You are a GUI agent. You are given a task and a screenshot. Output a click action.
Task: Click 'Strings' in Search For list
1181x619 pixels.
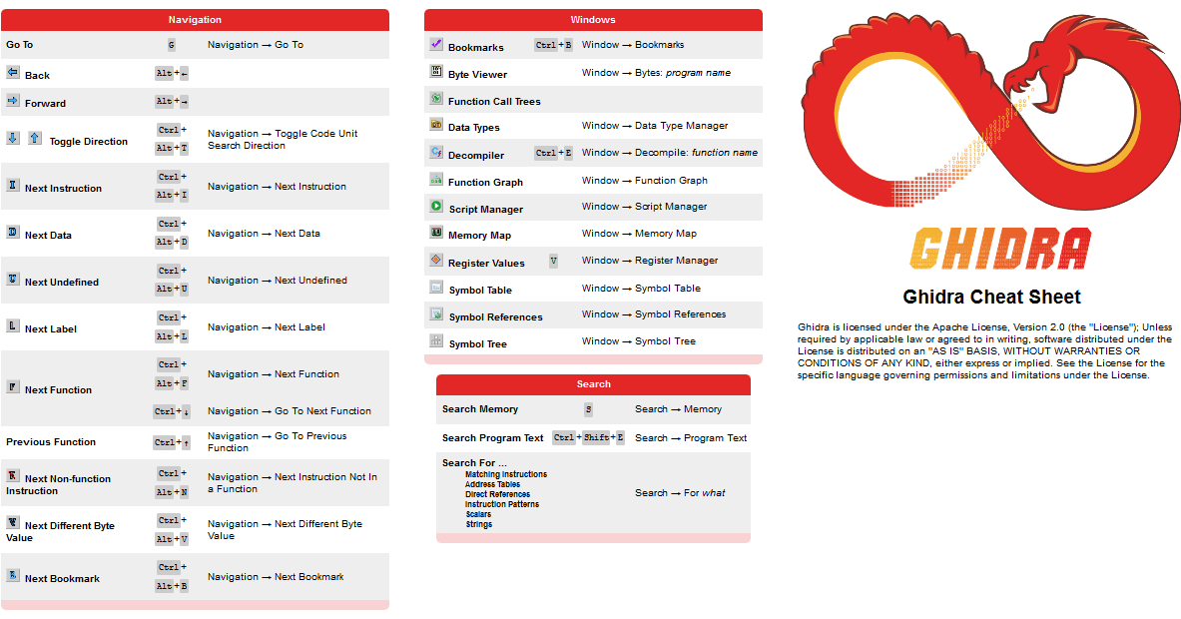pos(479,524)
